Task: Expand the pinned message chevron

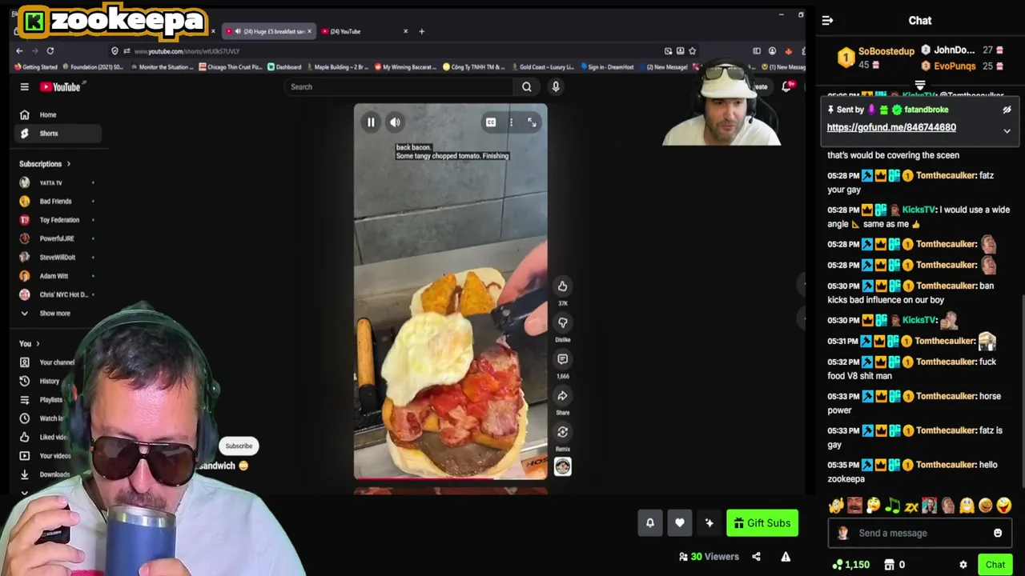Action: tap(1007, 131)
